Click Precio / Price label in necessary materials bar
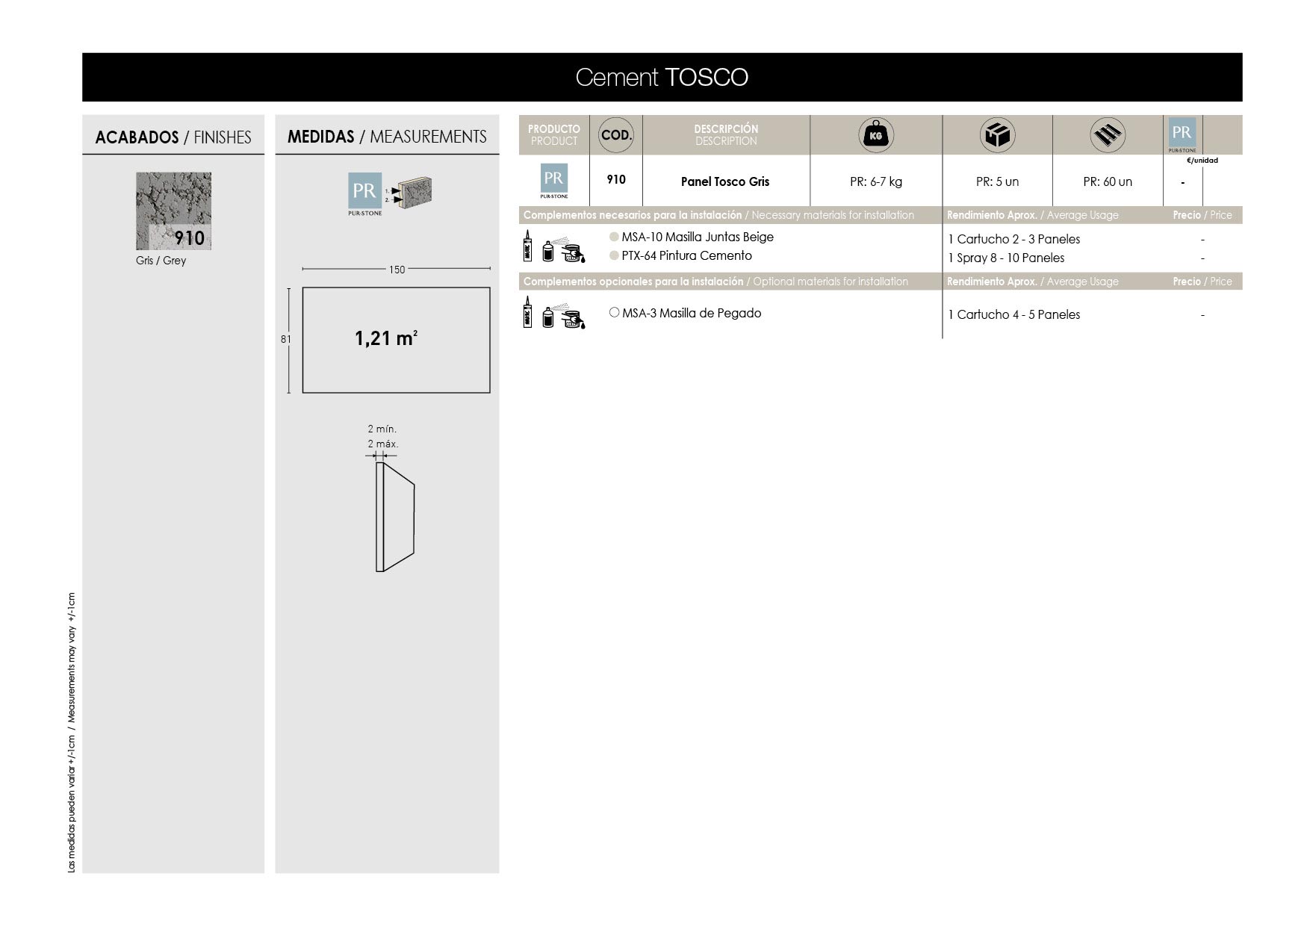Image resolution: width=1310 pixels, height=926 pixels. tap(1202, 215)
